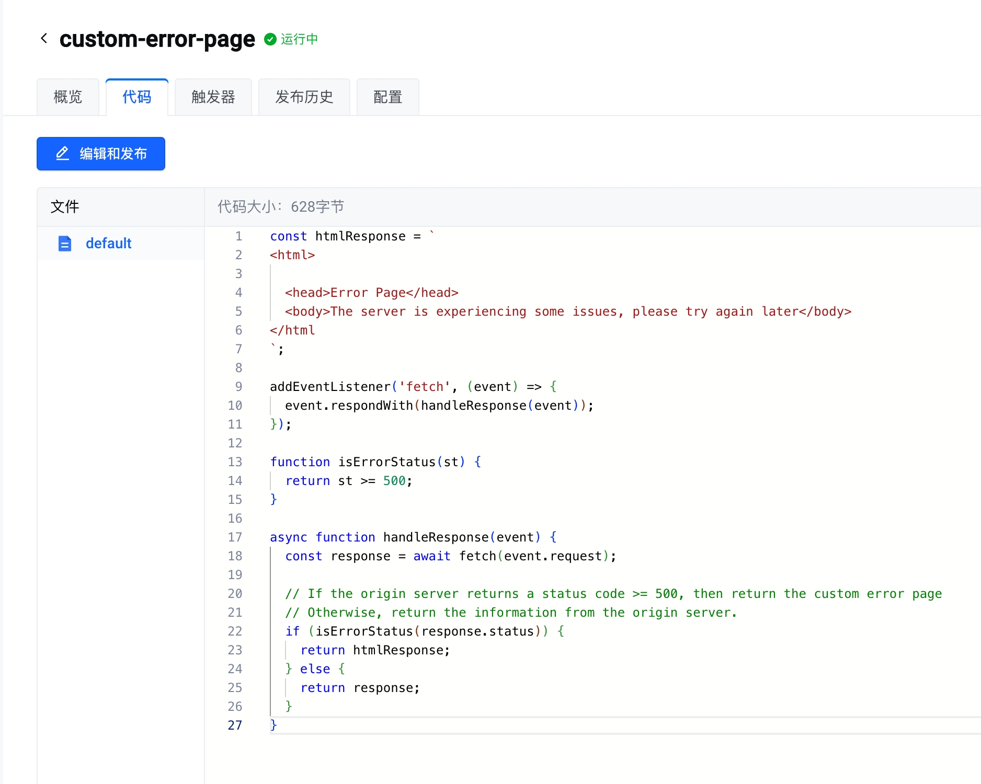Screen dimensions: 981x784
Task: Click the }); on line 11
Action: point(281,424)
